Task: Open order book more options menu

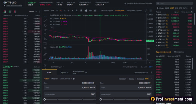Action: (x=39, y=12)
